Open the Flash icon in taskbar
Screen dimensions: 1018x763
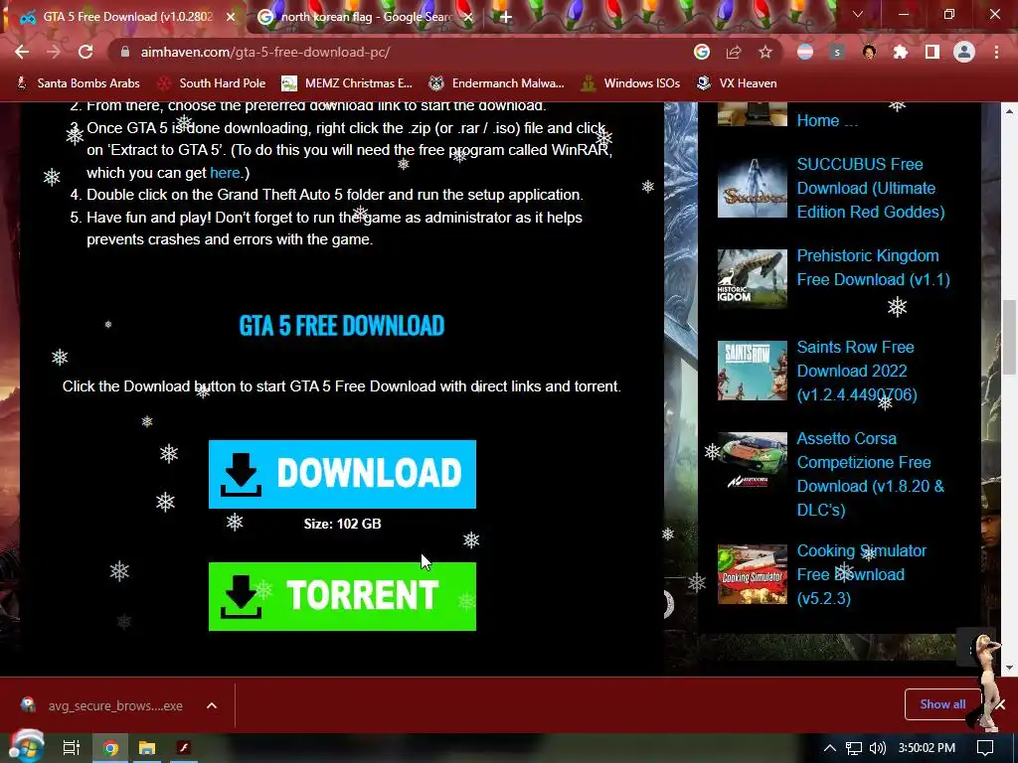184,748
